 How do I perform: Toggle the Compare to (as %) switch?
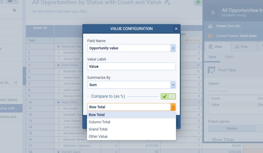[168, 96]
